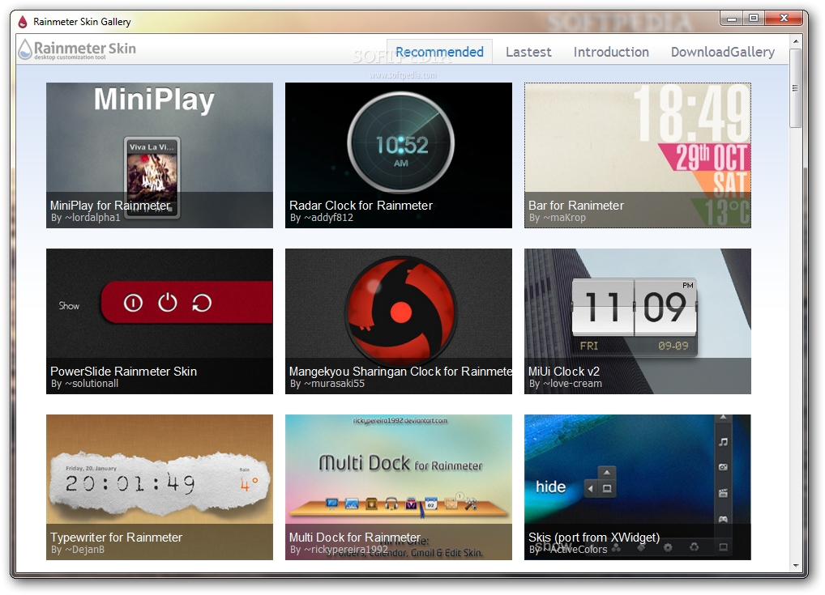This screenshot has width=825, height=595.
Task: Open the MiniPlay for Rainmeter thumbnail
Action: [160, 155]
